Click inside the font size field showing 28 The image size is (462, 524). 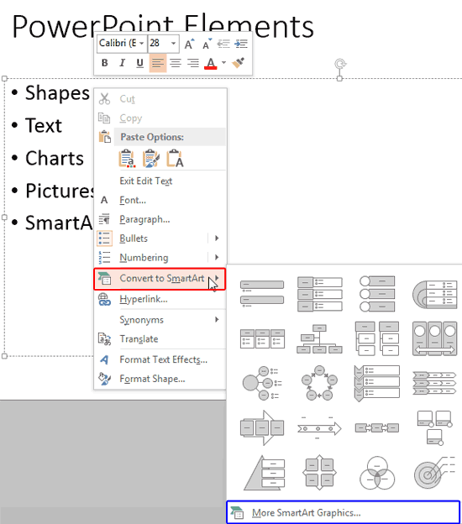(x=159, y=44)
